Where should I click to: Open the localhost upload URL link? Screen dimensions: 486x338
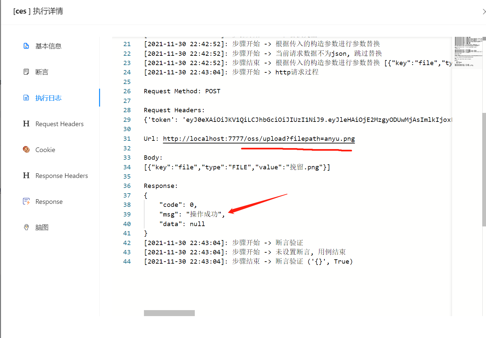click(259, 139)
